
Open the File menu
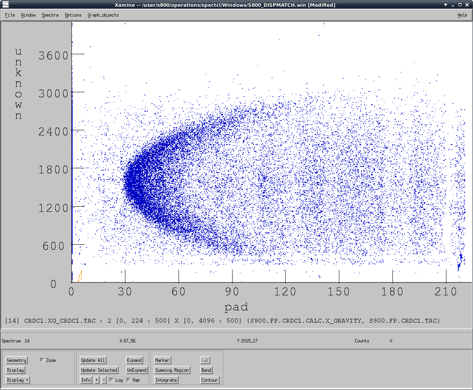[10, 15]
